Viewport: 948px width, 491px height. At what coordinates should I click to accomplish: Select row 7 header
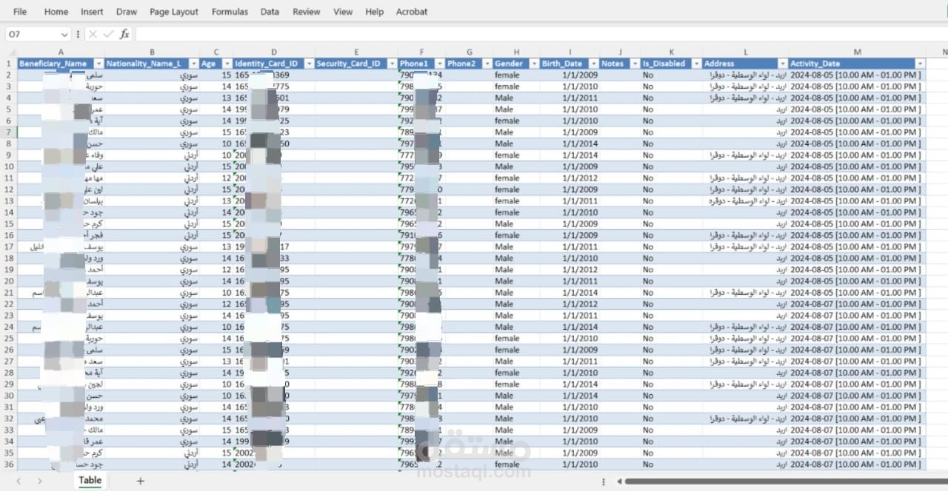tap(8, 132)
